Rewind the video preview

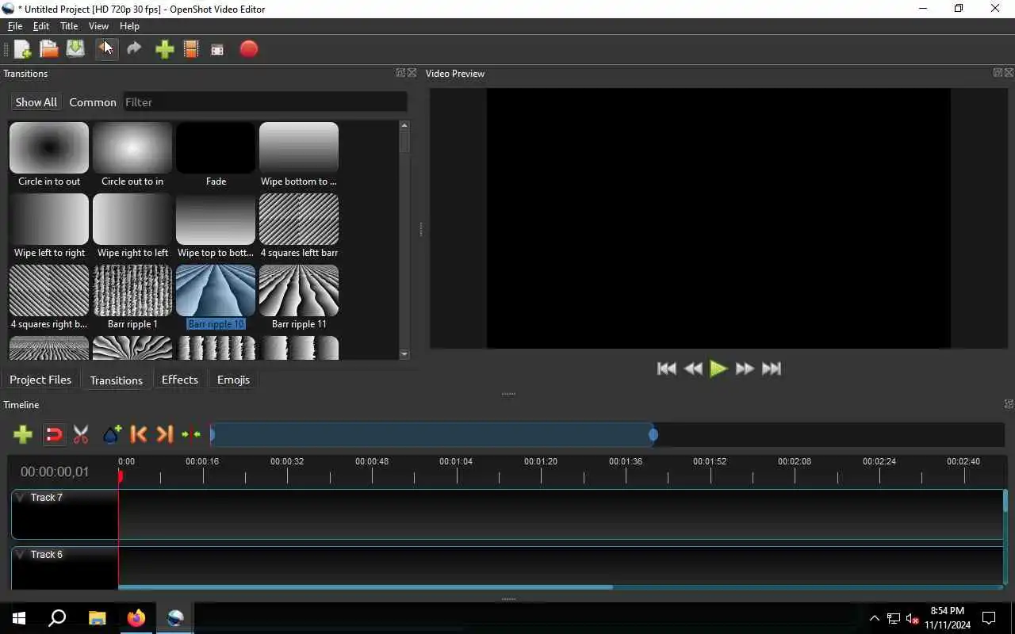(693, 369)
